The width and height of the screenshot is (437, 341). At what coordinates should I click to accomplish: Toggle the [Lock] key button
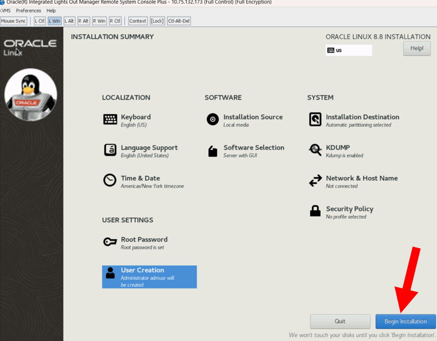point(157,21)
